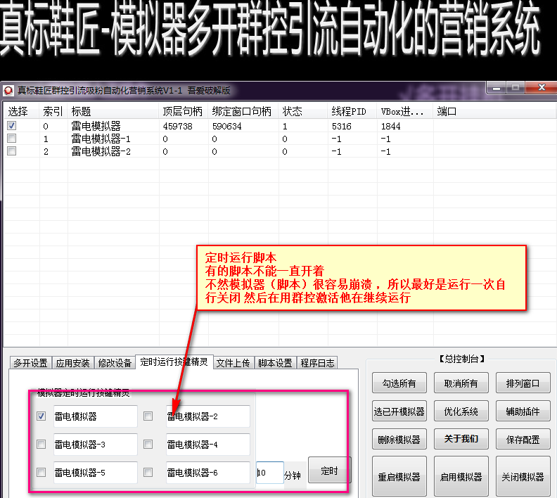The width and height of the screenshot is (557, 498).
Task: Focus the minutes input field showing 10
Action: (270, 473)
